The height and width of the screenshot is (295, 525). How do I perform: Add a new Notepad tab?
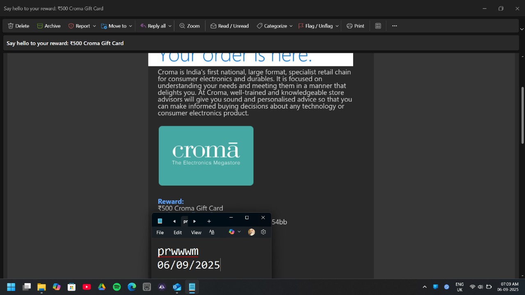coord(209,221)
